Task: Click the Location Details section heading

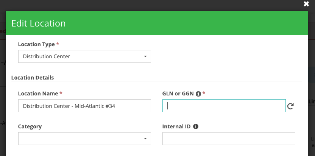Action: pos(33,78)
